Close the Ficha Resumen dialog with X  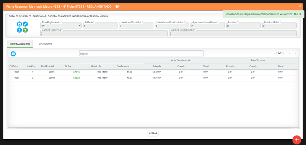click(x=300, y=6)
